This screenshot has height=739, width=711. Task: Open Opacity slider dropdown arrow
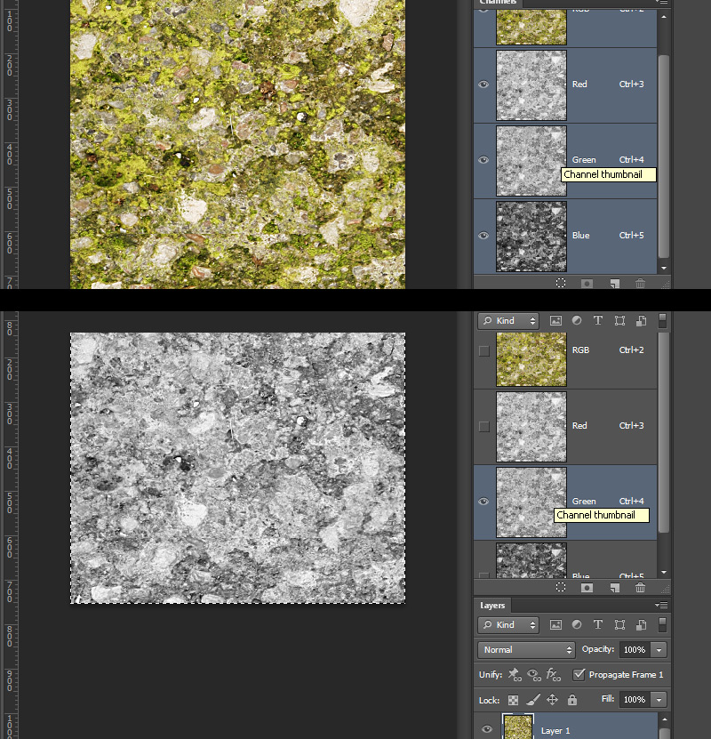click(659, 650)
